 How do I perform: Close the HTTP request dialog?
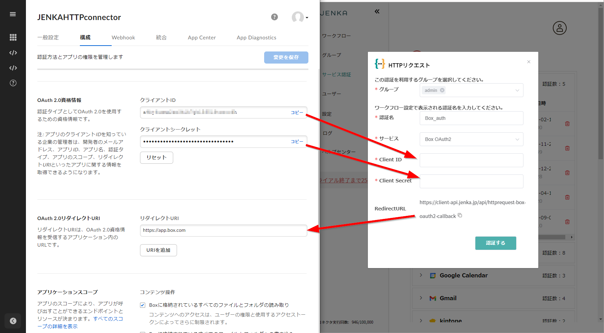pos(529,62)
